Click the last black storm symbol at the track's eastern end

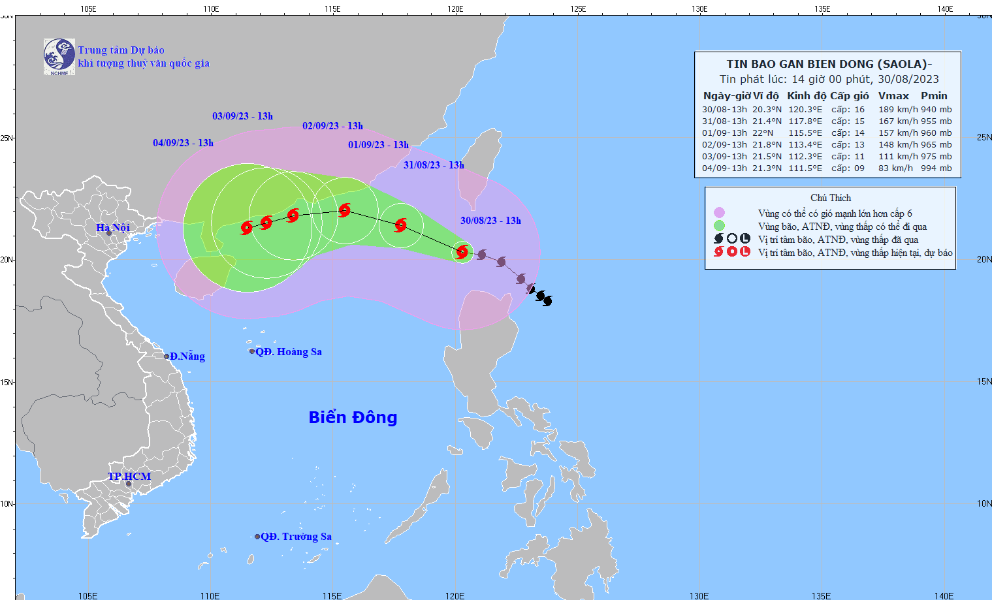pos(547,300)
